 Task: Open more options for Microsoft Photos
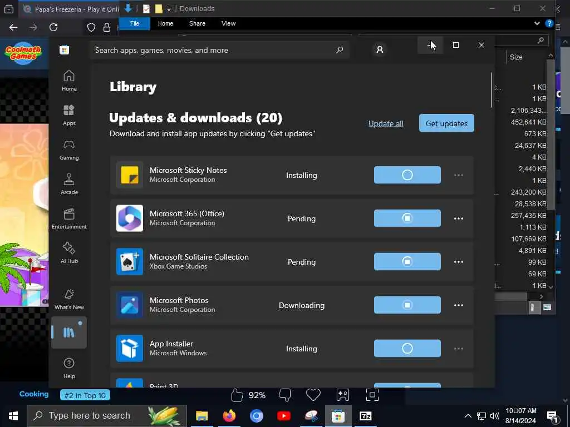pos(459,305)
